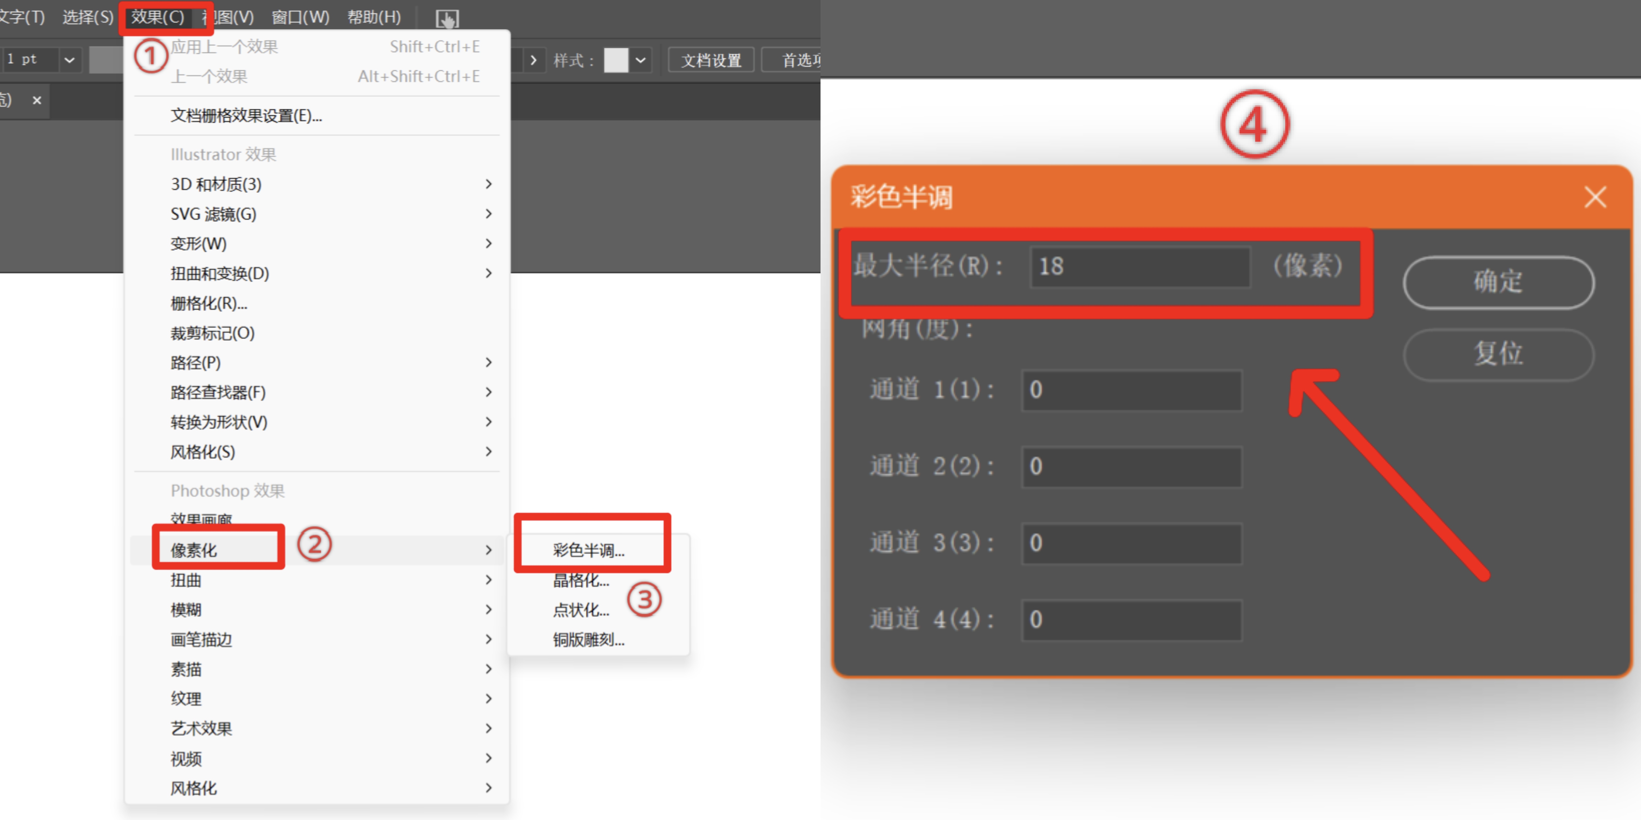Expand 路径查找器(F) submenu
1641x820 pixels.
point(317,392)
